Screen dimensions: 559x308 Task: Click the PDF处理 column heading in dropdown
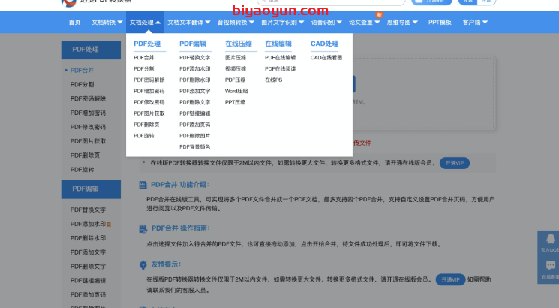[x=147, y=44]
